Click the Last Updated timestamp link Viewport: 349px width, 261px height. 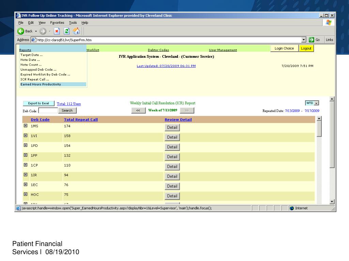pyautogui.click(x=166, y=66)
